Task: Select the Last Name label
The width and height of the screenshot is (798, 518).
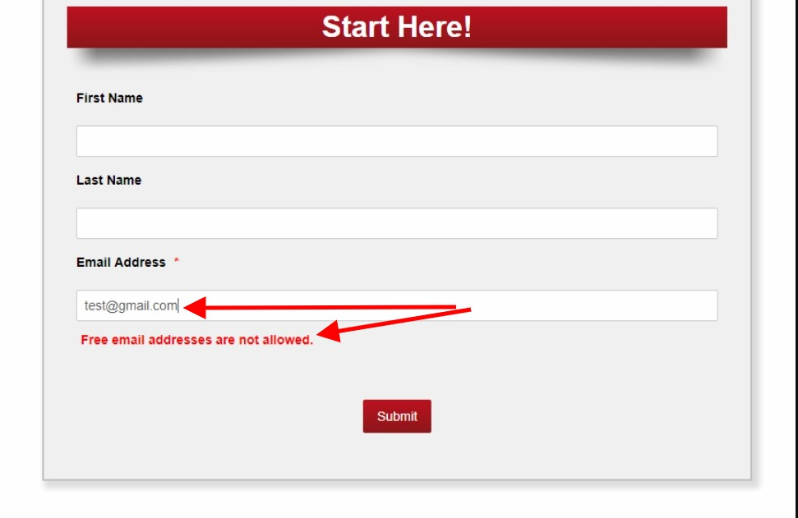Action: [x=109, y=180]
